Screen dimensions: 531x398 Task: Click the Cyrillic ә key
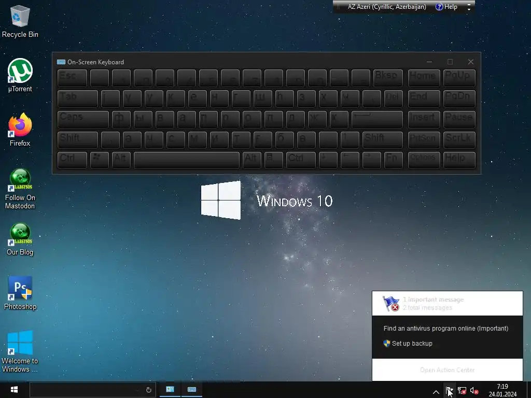(132, 139)
